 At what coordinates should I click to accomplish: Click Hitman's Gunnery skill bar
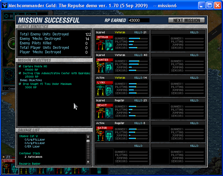pos(138,38)
